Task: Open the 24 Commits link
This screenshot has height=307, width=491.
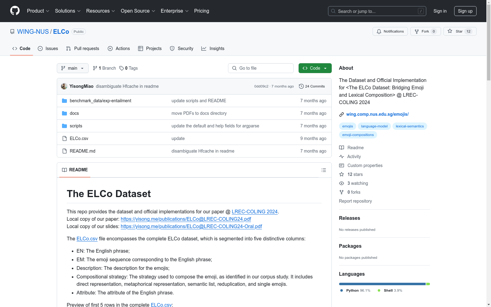Action: [x=312, y=86]
